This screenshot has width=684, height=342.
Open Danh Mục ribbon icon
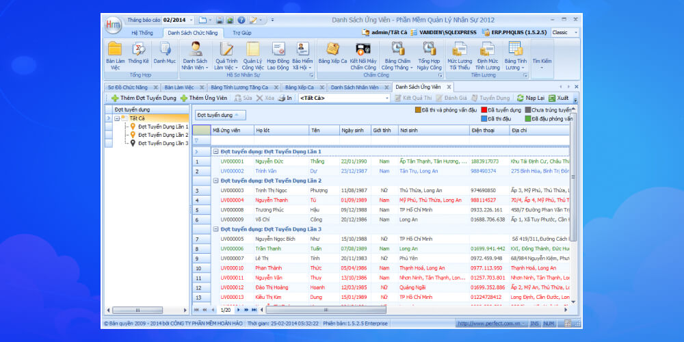point(165,53)
